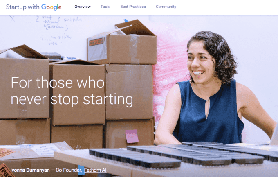Select the Community navigation item
Image resolution: width=278 pixels, height=177 pixels.
click(166, 7)
